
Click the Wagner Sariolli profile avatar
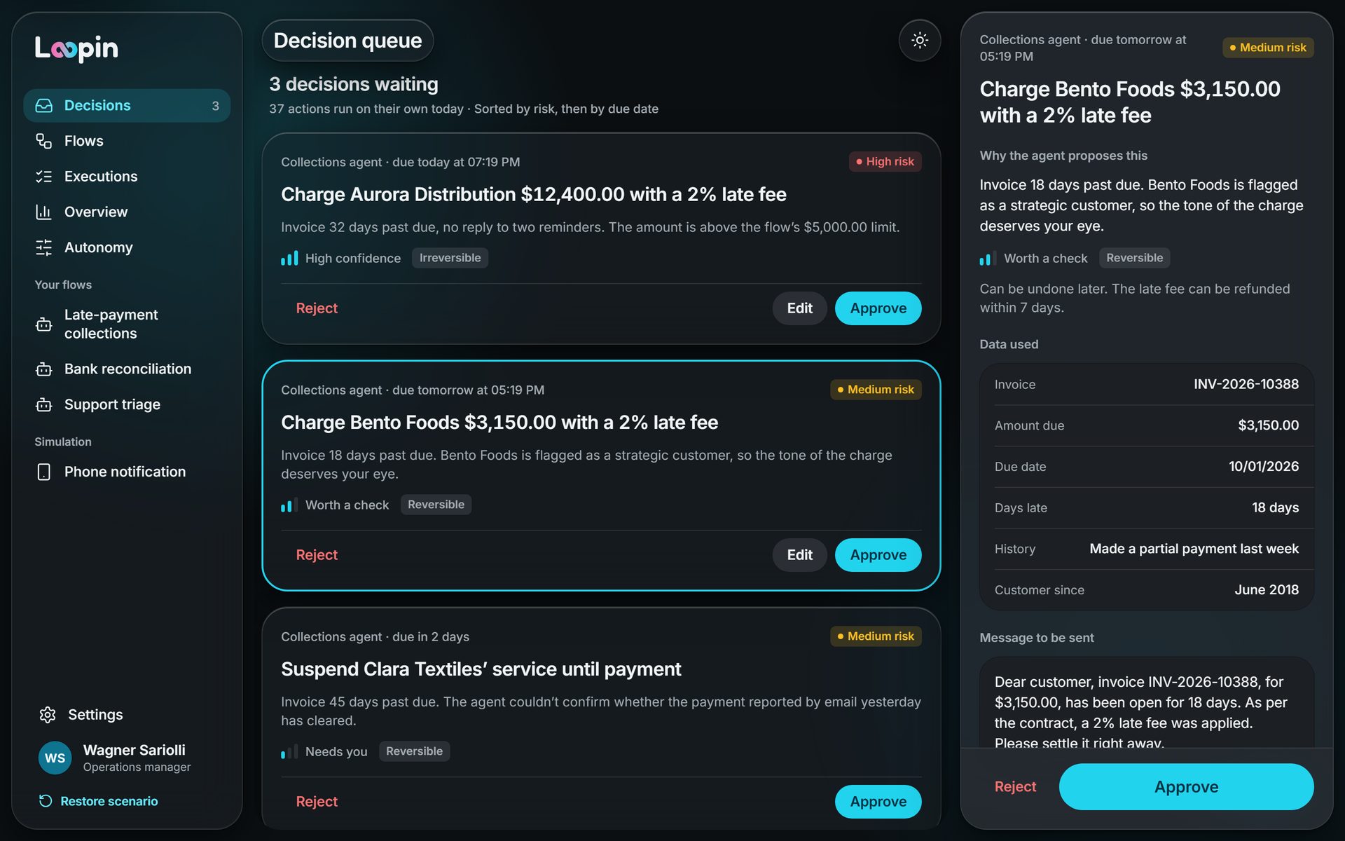pyautogui.click(x=55, y=758)
